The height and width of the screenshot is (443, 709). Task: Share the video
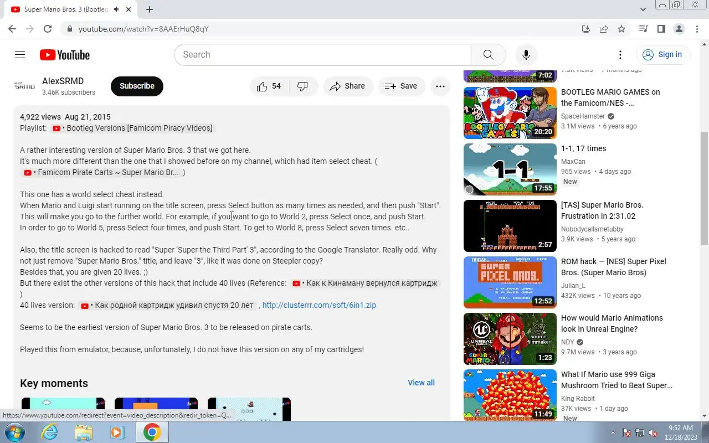click(x=347, y=86)
